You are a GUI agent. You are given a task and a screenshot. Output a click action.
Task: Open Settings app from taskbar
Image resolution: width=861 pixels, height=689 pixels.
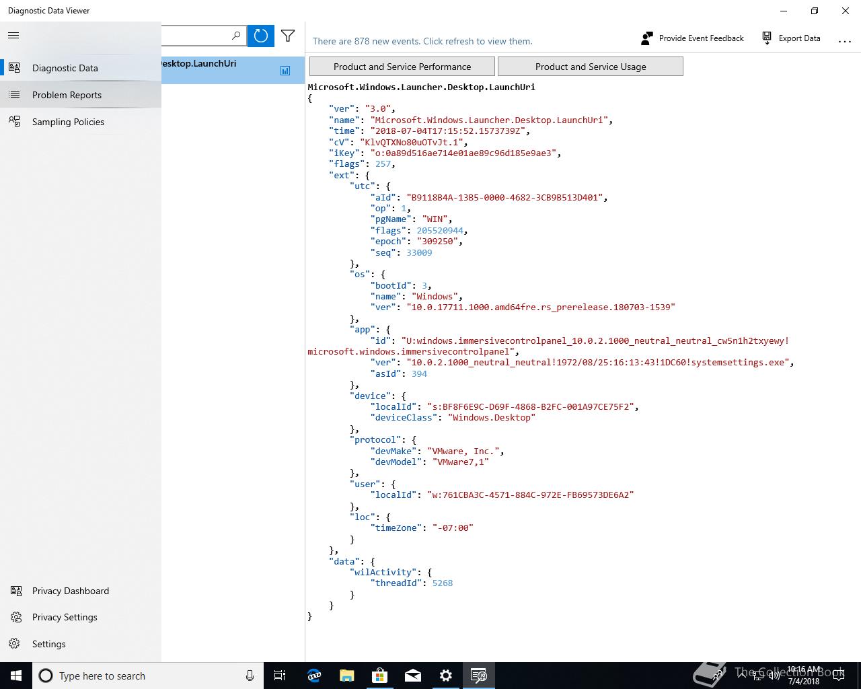(446, 676)
